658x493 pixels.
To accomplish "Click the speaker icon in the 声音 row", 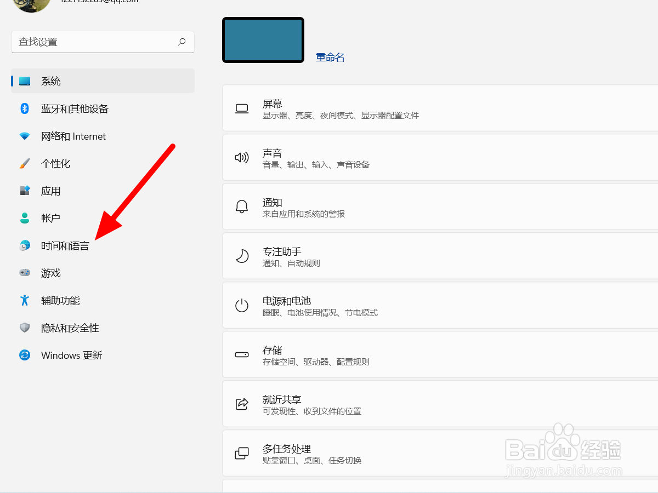I will coord(242,157).
